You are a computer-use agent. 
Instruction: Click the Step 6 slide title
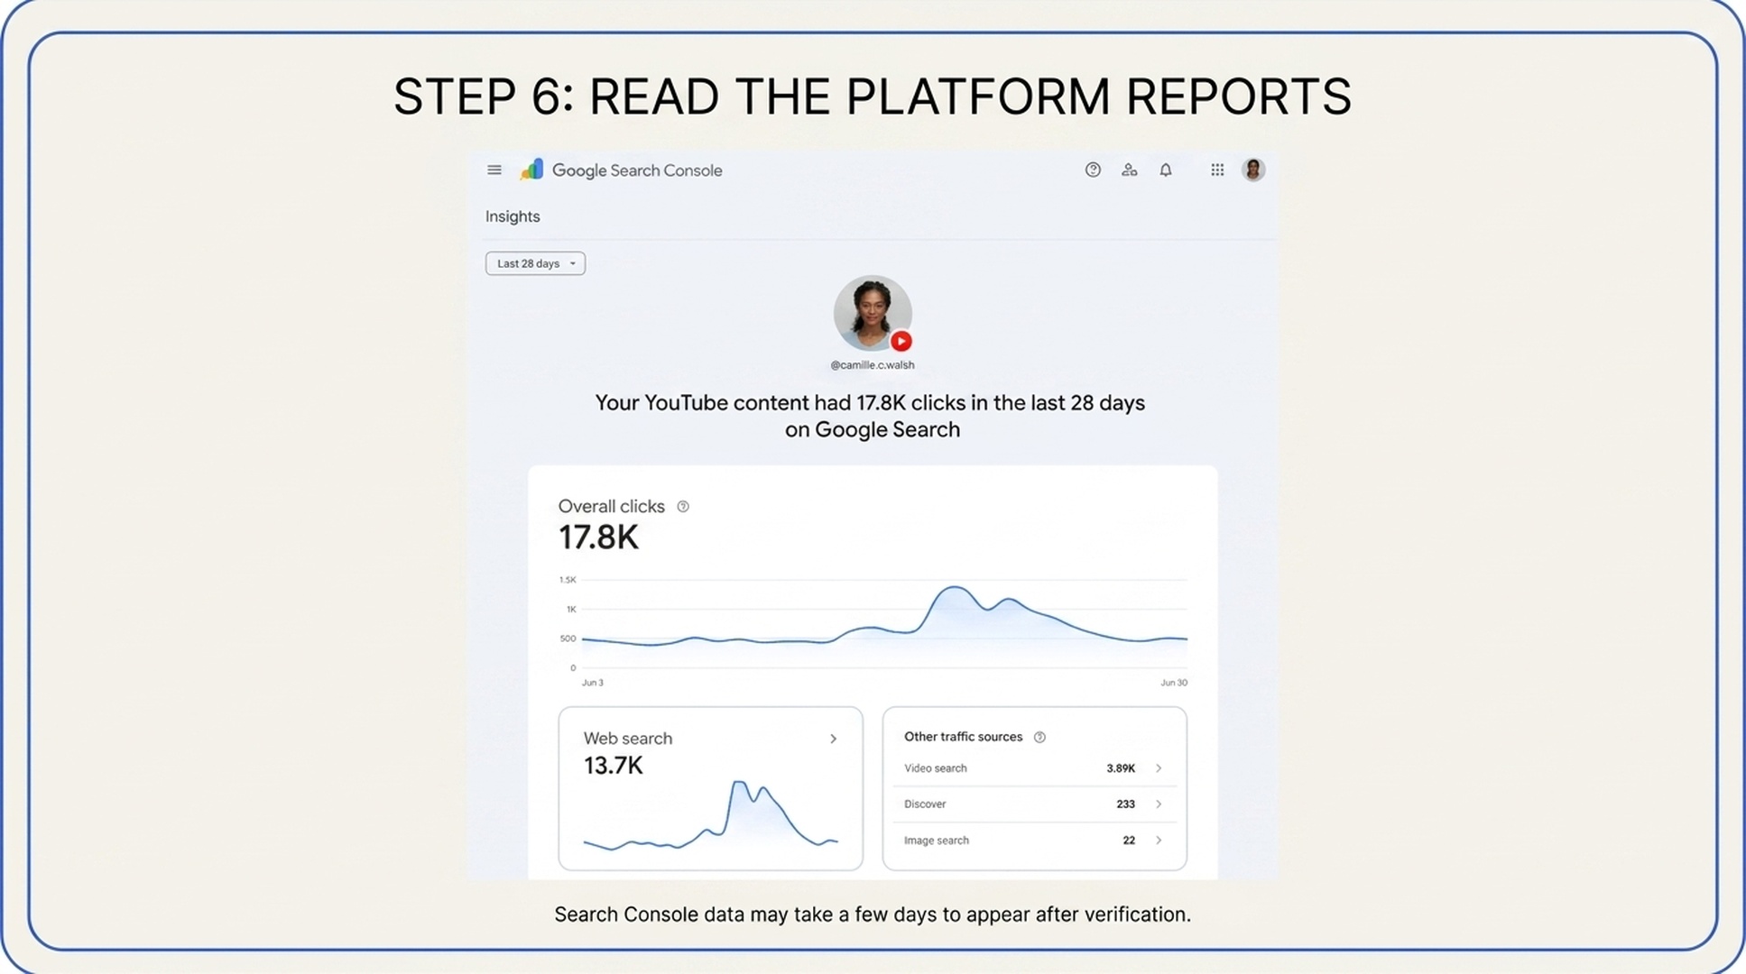[873, 96]
